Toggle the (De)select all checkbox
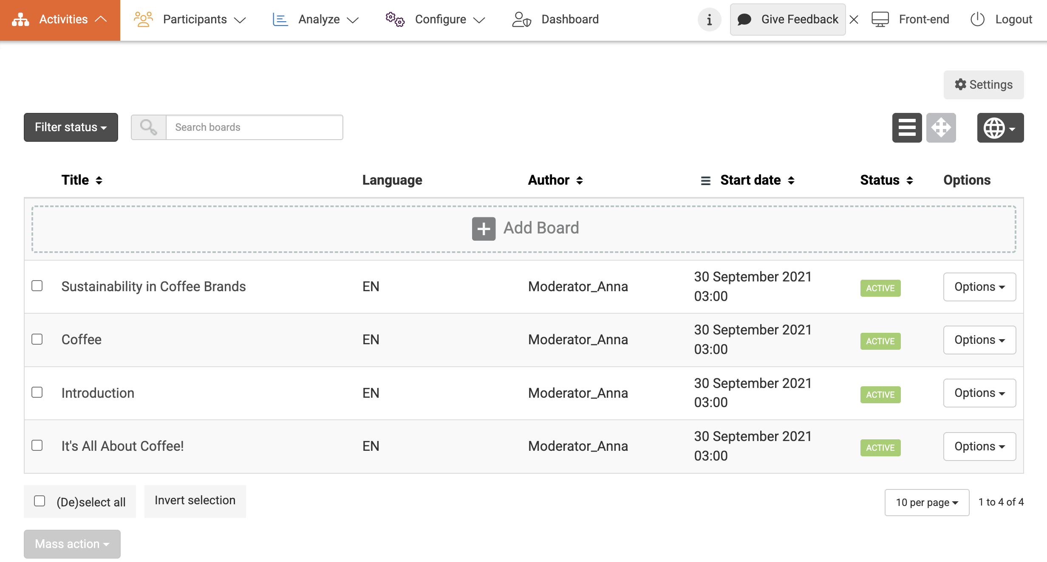This screenshot has height=562, width=1047. (40, 501)
